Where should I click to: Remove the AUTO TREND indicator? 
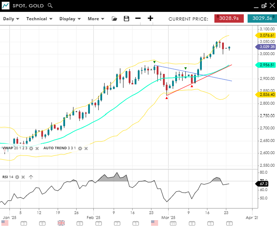[86, 148]
